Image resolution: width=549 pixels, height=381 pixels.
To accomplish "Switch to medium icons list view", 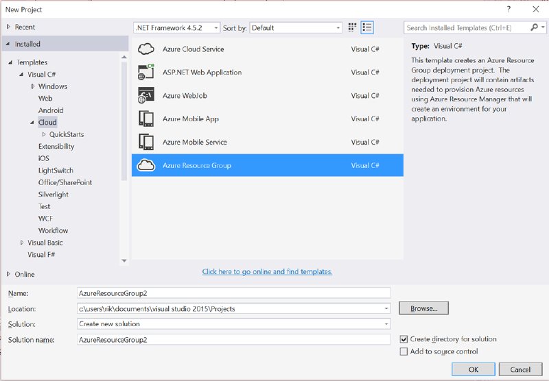I will (367, 27).
